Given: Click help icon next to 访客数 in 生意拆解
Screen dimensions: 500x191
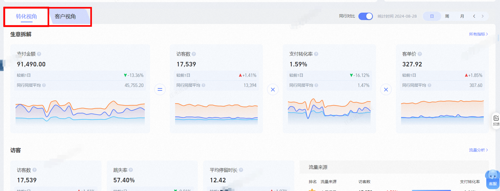Looking at the screenshot, I should pos(194,54).
